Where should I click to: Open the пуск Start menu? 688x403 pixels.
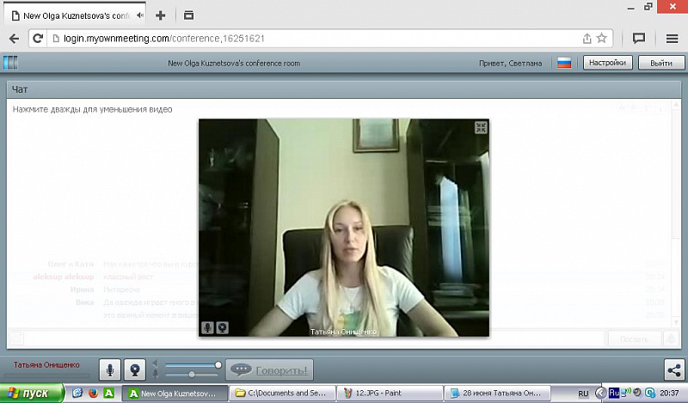pos(31,393)
